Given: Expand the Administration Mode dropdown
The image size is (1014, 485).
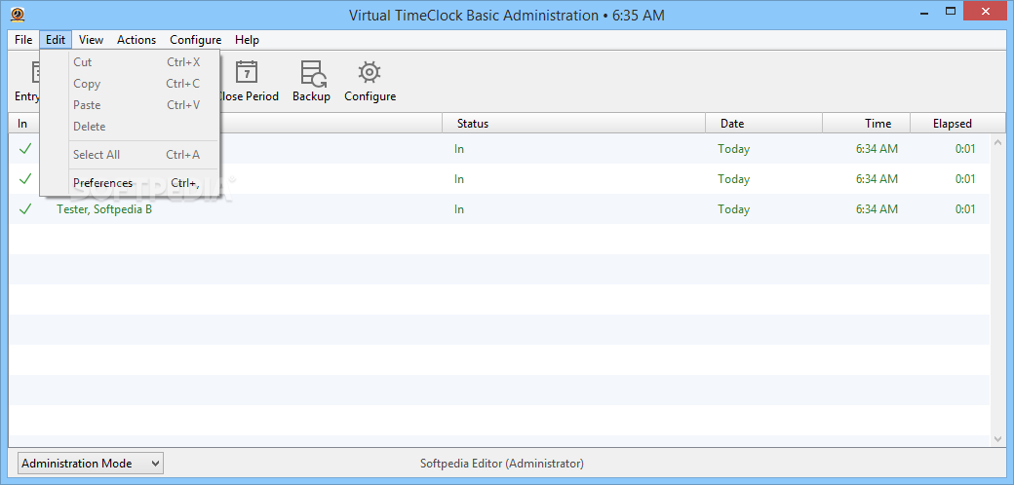Looking at the screenshot, I should click(92, 463).
